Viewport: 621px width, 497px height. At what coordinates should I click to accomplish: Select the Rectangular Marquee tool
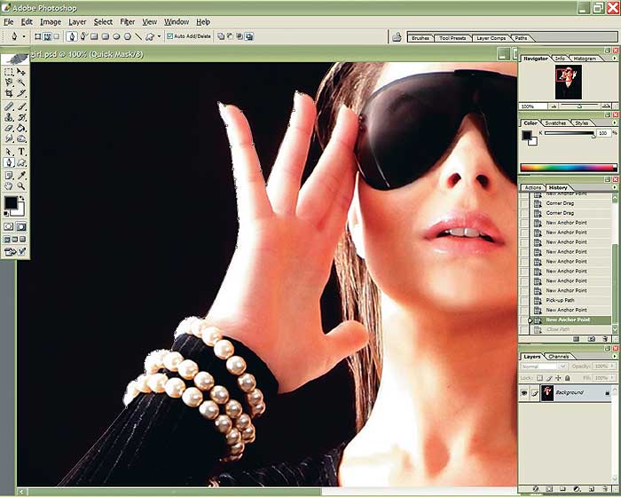tap(9, 72)
